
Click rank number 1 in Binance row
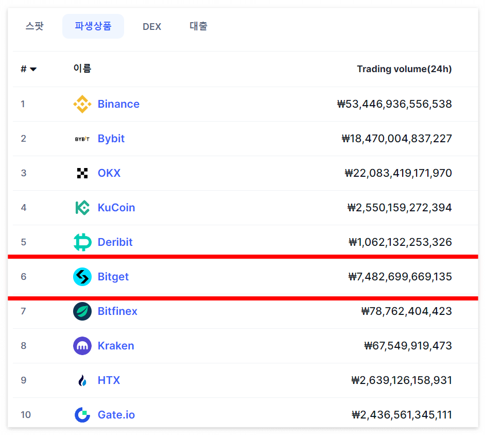[x=23, y=104]
